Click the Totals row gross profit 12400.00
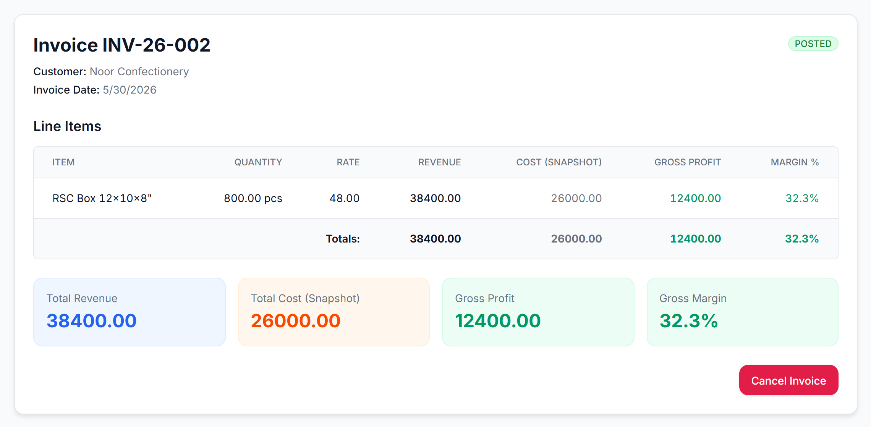Image resolution: width=871 pixels, height=427 pixels. pyautogui.click(x=695, y=239)
